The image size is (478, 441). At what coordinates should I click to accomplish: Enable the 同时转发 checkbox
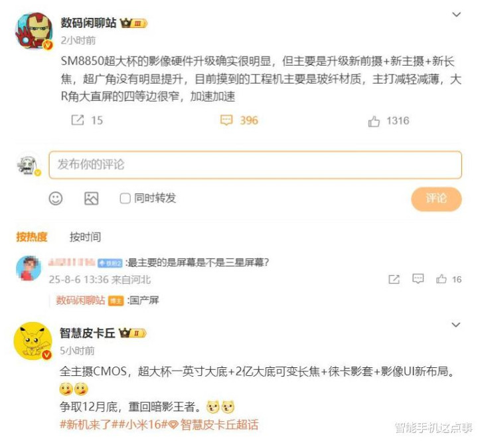pos(125,198)
